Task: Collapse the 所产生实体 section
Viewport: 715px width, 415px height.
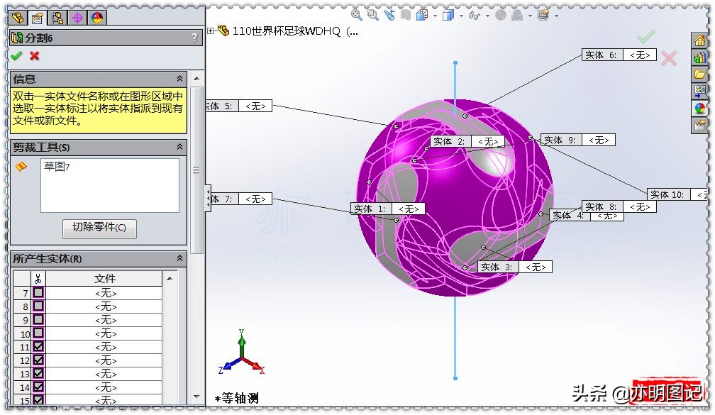Action: tap(179, 259)
